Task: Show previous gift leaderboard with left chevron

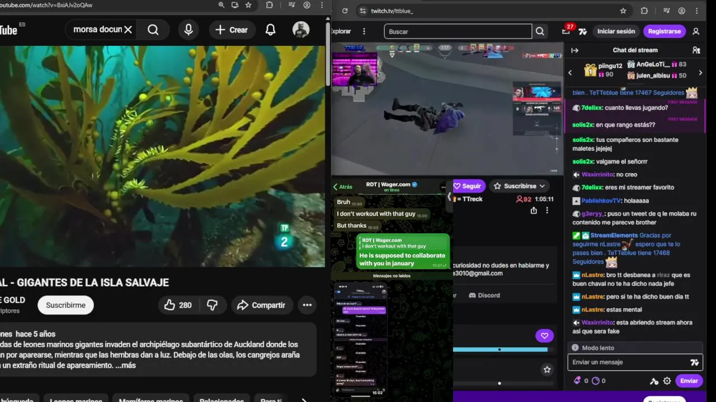Action: click(570, 73)
